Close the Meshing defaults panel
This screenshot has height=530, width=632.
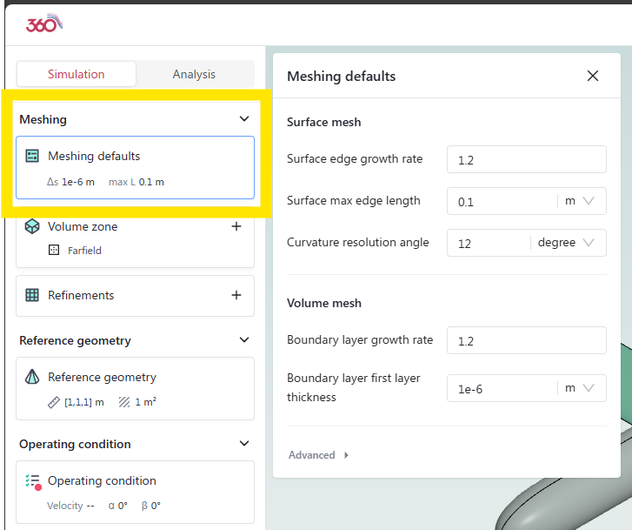click(x=593, y=76)
